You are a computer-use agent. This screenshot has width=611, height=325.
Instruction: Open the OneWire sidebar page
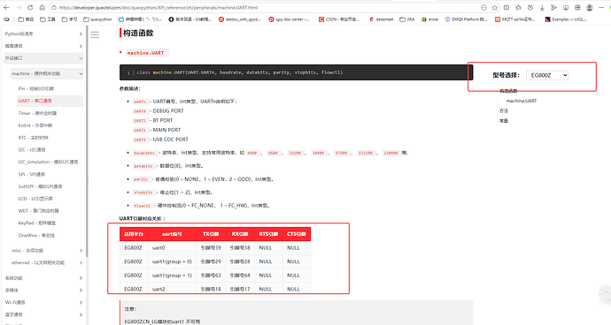pyautogui.click(x=36, y=236)
